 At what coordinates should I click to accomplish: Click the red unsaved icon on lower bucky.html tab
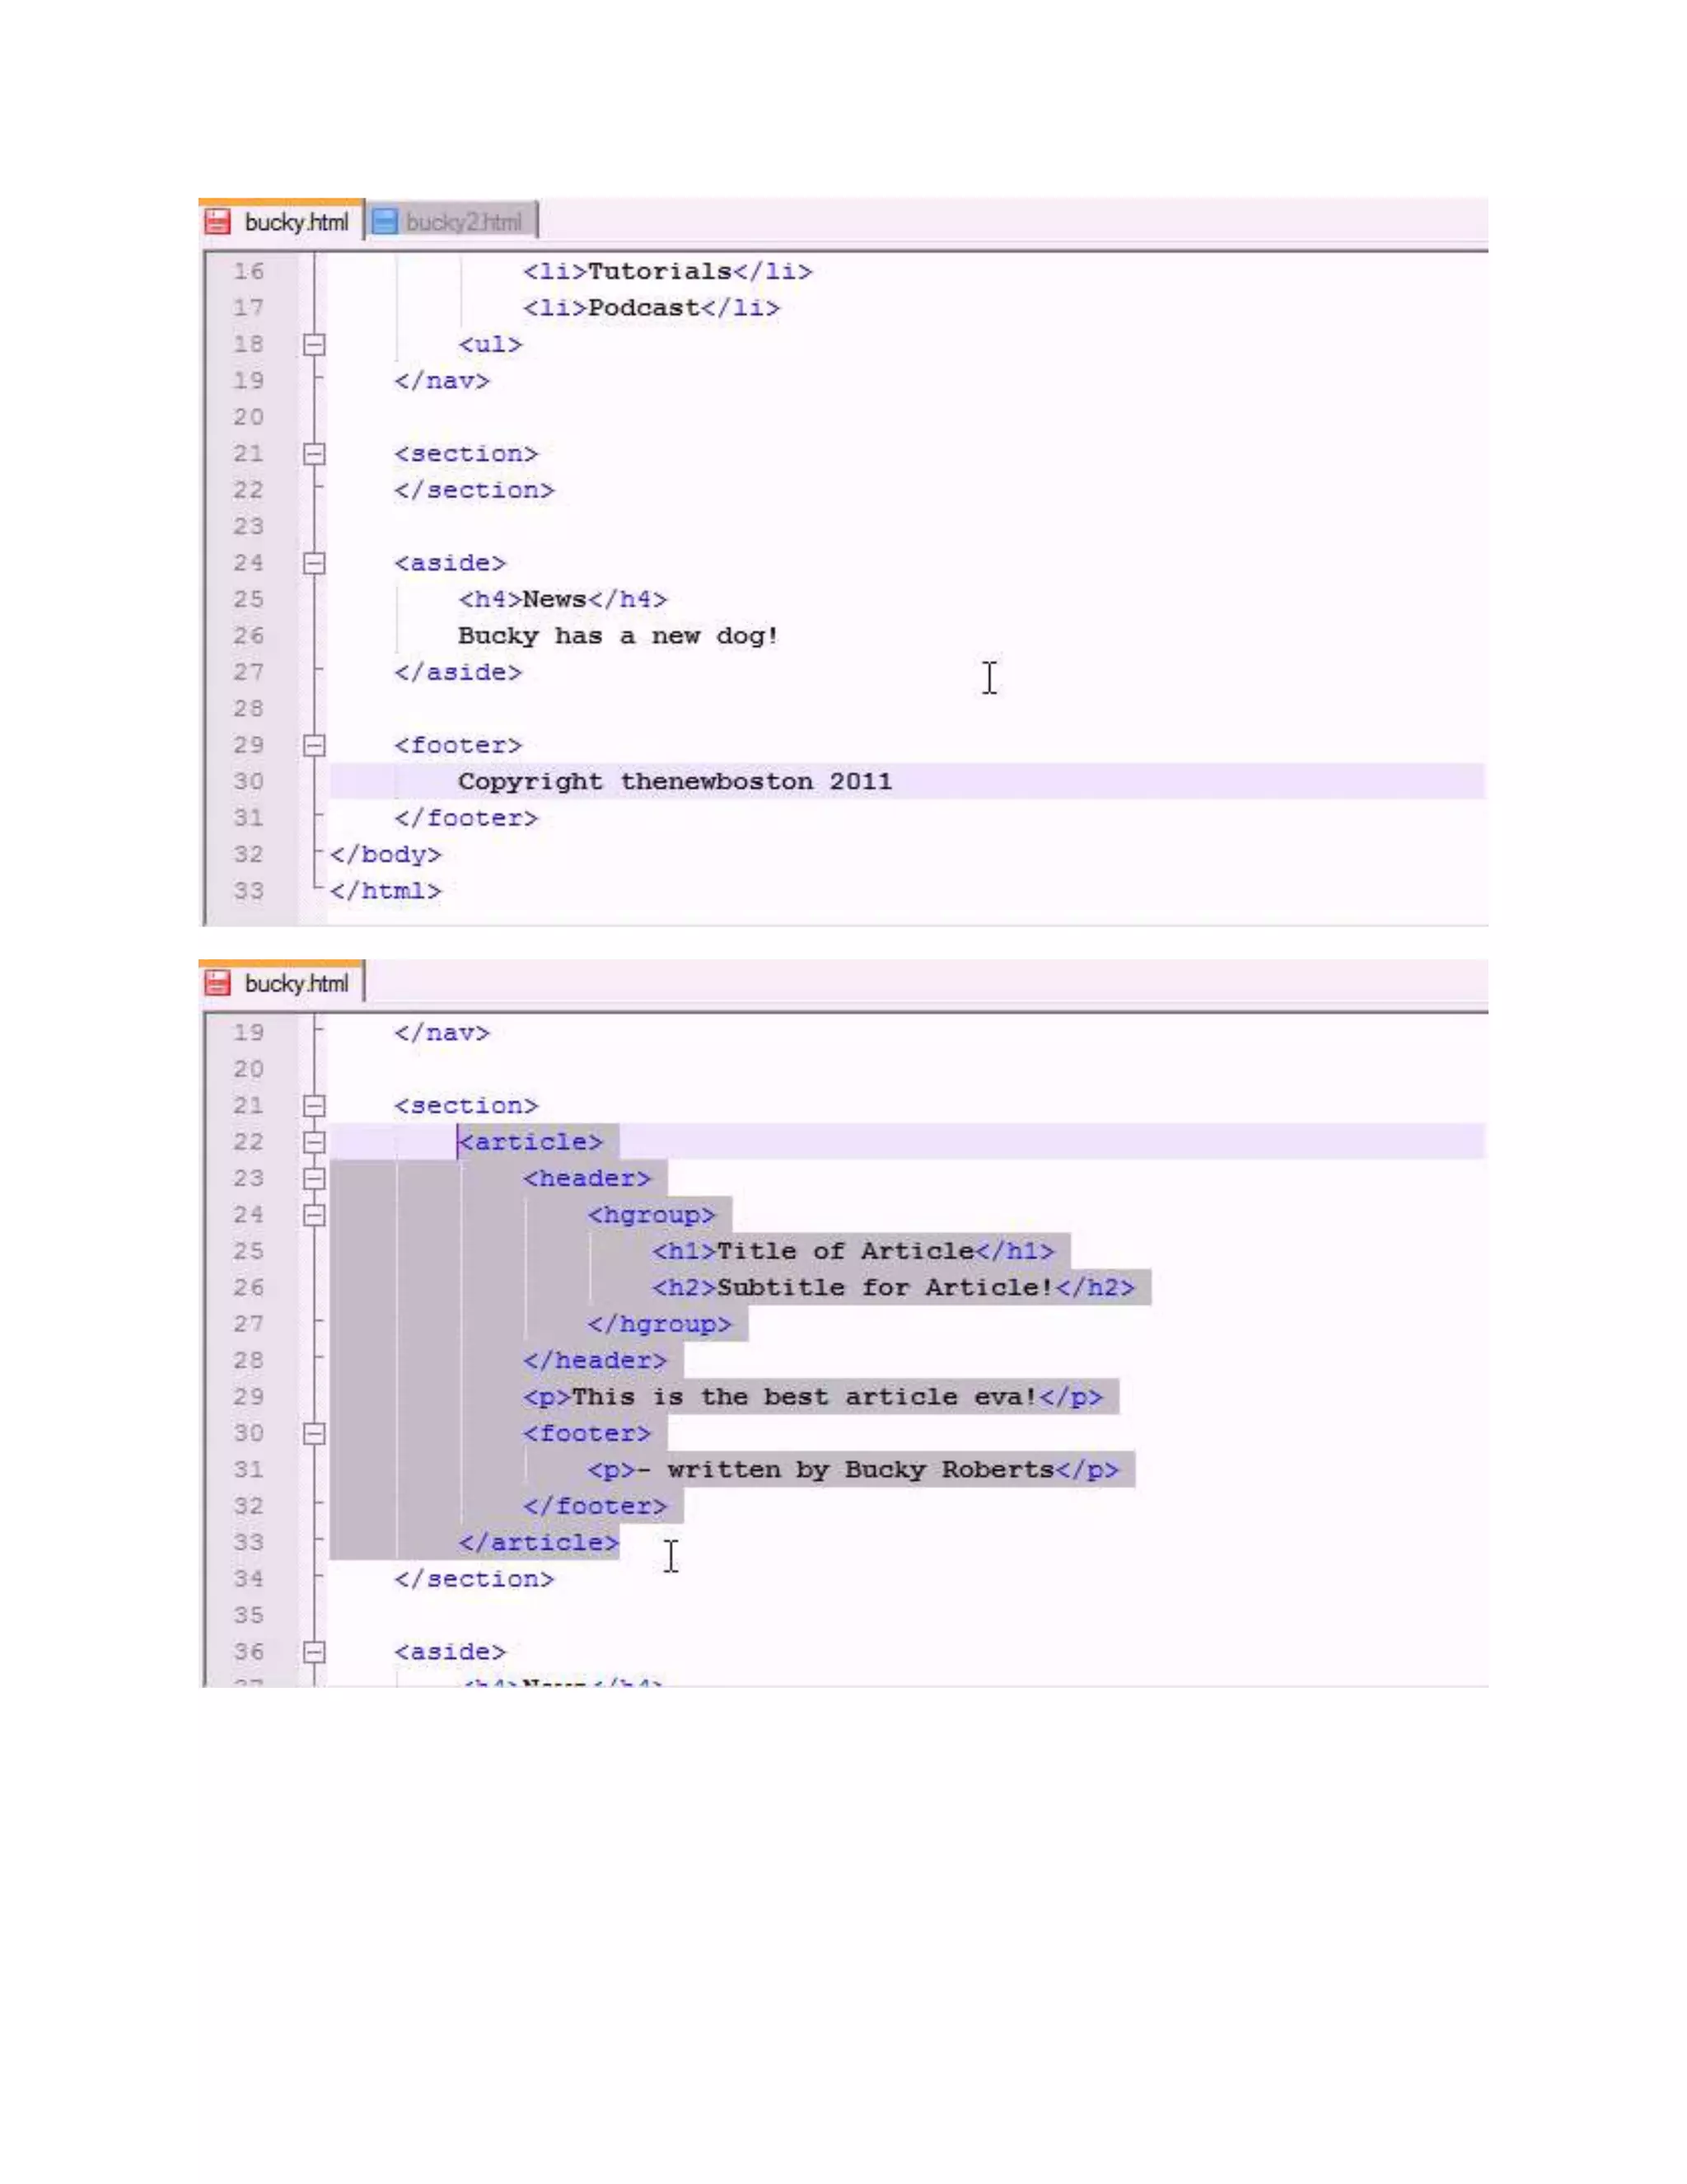pyautogui.click(x=217, y=983)
